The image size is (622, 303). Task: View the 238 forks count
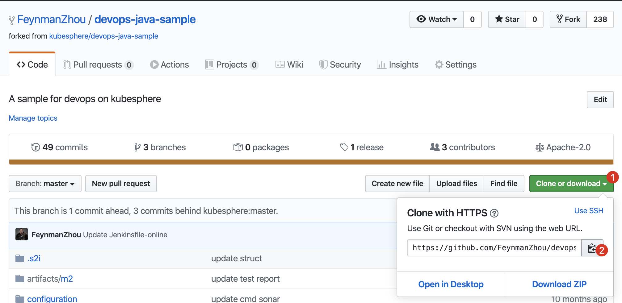click(600, 19)
